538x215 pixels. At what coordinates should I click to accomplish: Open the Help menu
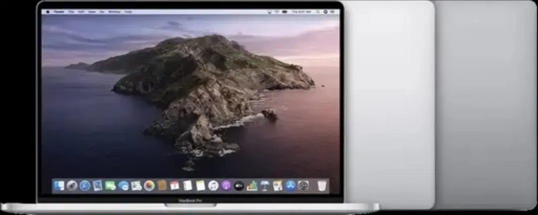tap(128, 11)
